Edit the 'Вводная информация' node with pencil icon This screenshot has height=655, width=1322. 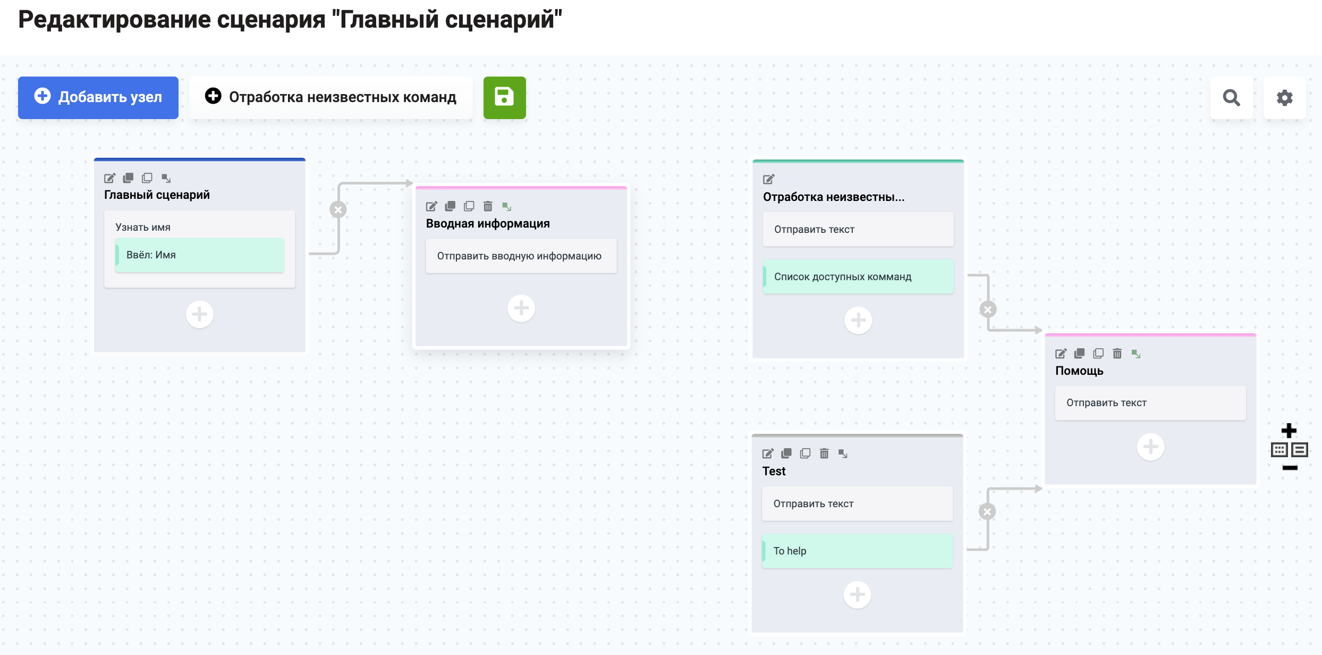click(431, 206)
